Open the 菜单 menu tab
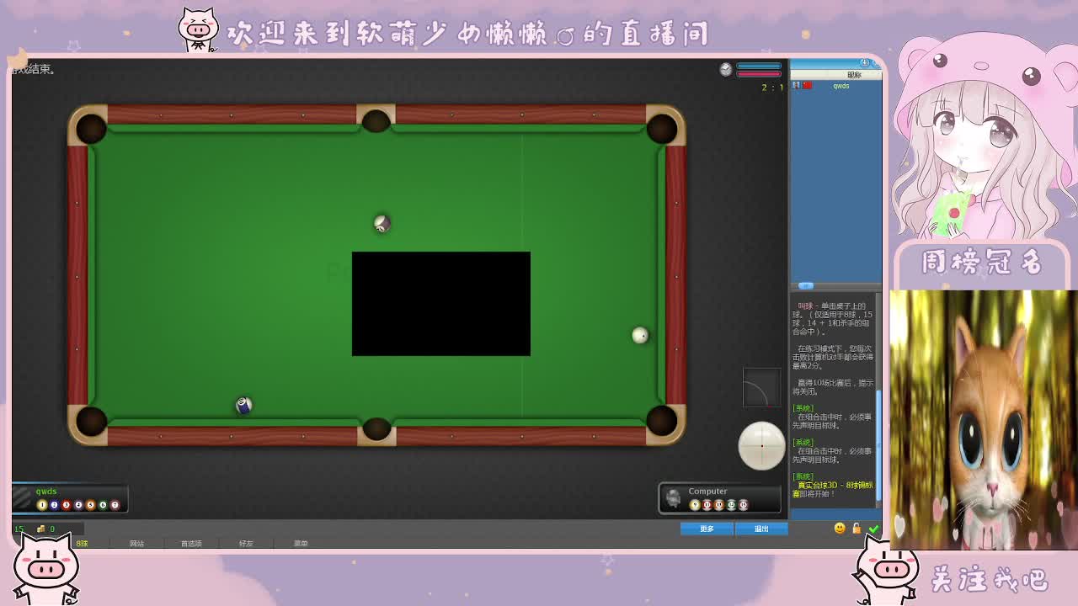The height and width of the screenshot is (606, 1078). coord(301,543)
